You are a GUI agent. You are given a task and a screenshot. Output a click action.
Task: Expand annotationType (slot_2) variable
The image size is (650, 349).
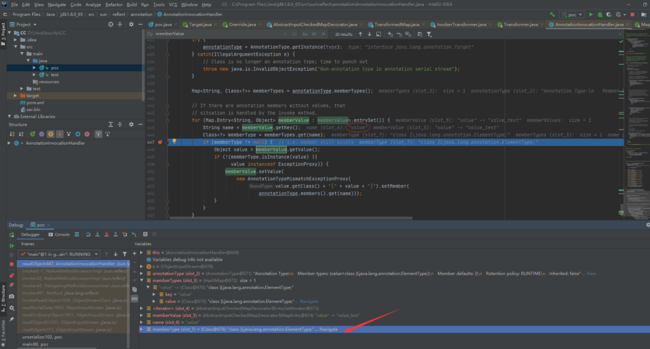[142, 273]
